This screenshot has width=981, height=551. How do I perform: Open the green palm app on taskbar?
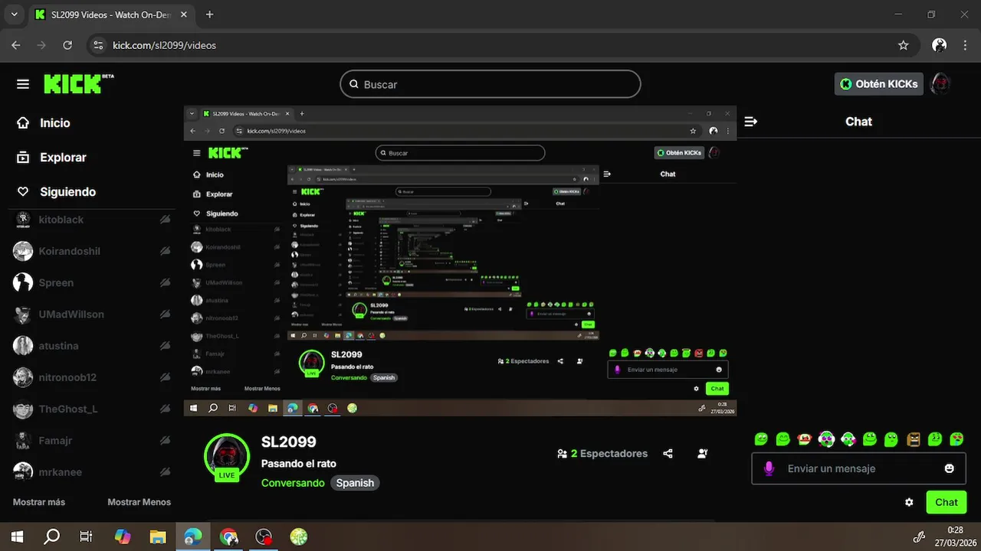point(299,536)
